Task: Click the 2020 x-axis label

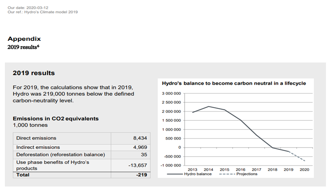Action: pyautogui.click(x=304, y=170)
